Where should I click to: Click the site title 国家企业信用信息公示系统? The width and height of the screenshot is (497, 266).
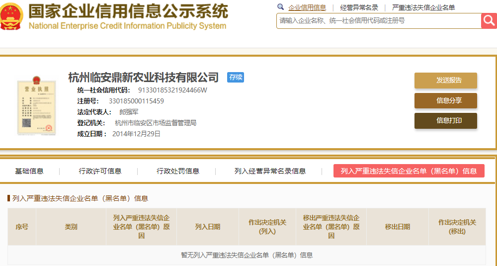[128, 11]
